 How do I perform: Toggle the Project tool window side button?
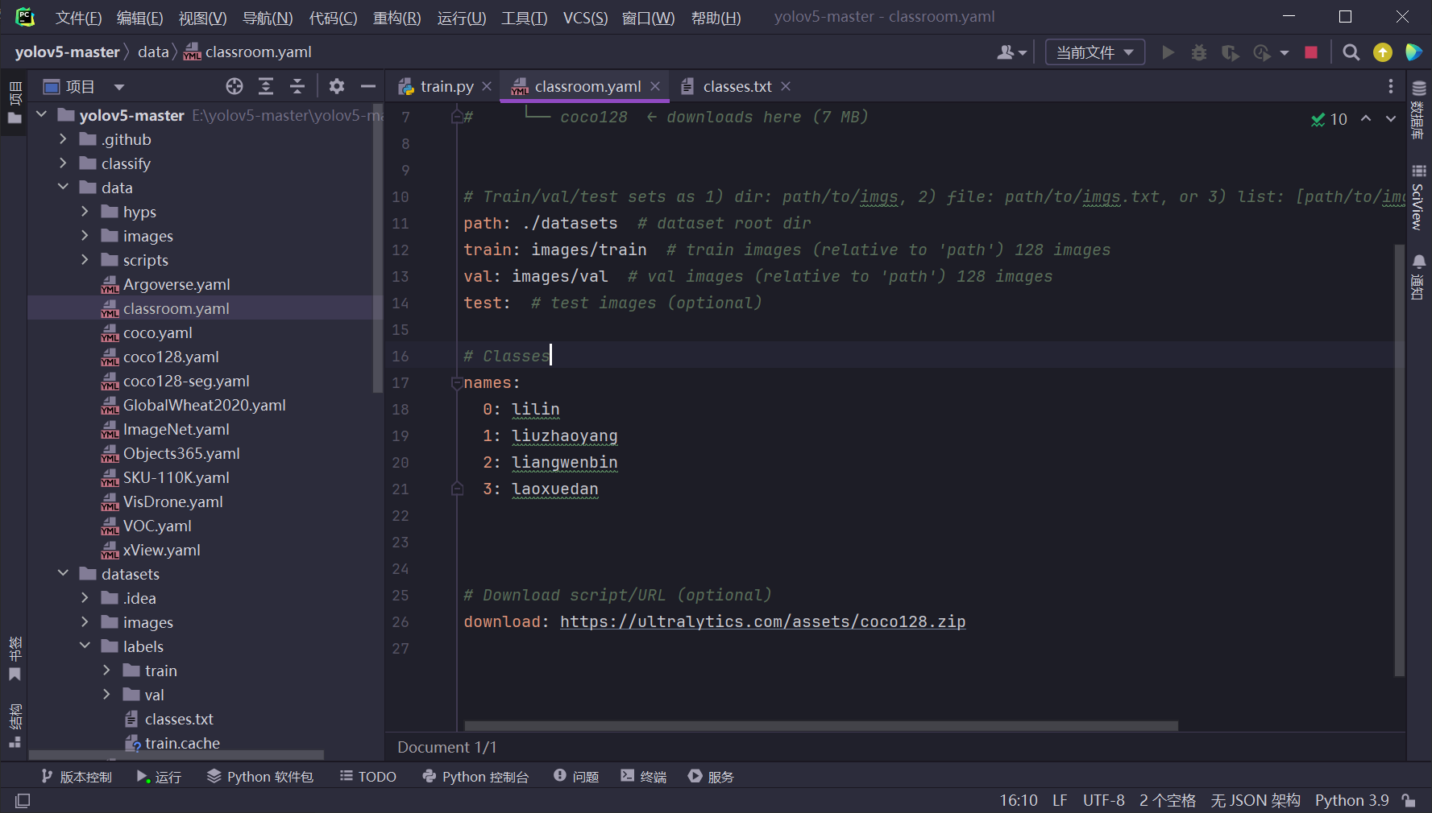pos(15,102)
